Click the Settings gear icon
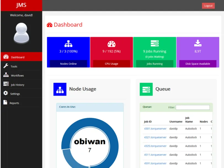 [x=6, y=93]
